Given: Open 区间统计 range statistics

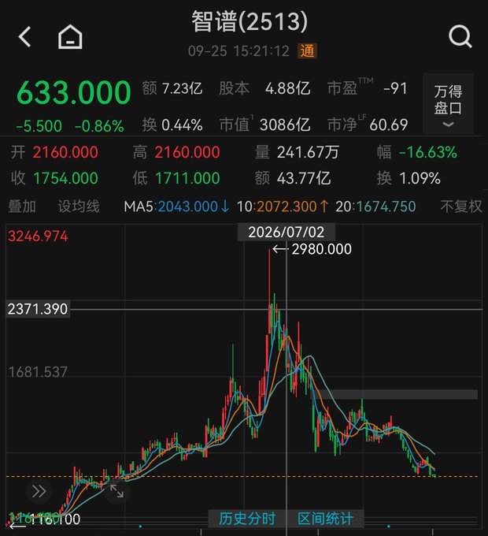Looking at the screenshot, I should point(325,519).
